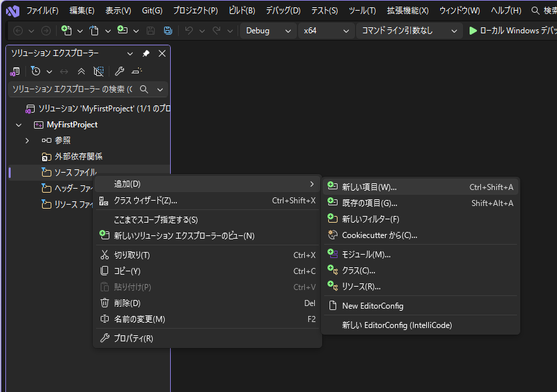
Task: Open the ビルド(B) menu
Action: pyautogui.click(x=242, y=11)
